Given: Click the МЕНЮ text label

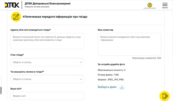Looking at the screenshot, I should pyautogui.click(x=165, y=8).
